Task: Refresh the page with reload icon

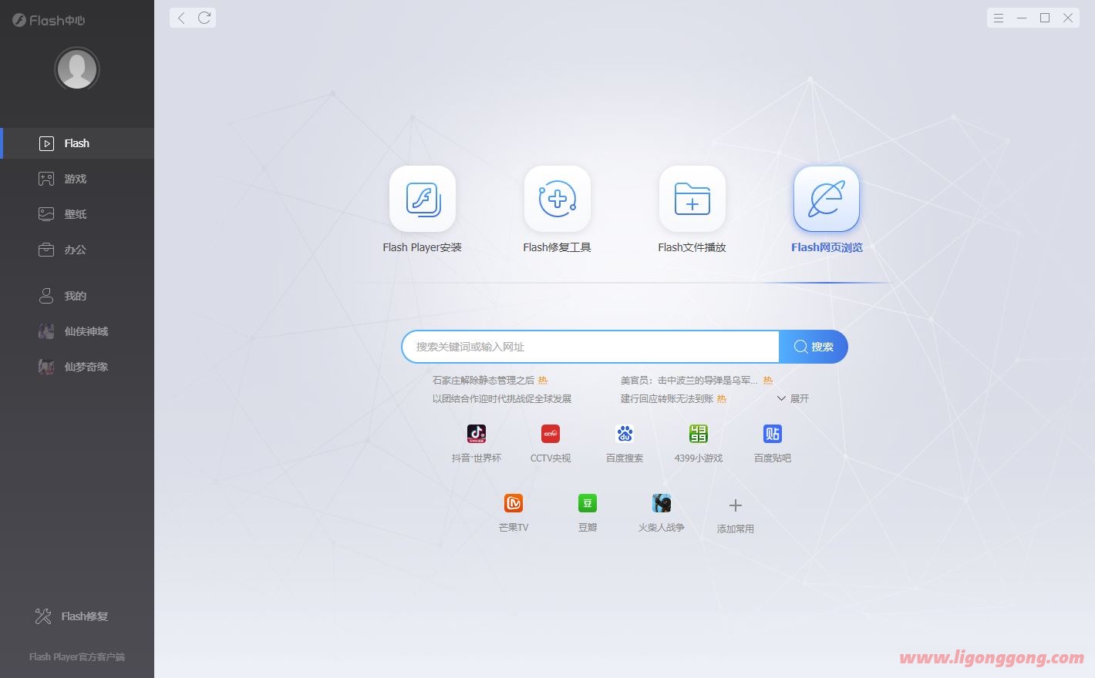Action: [204, 18]
